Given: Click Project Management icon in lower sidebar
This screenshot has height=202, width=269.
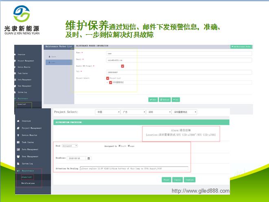Looking at the screenshot, I should (x=18, y=128).
